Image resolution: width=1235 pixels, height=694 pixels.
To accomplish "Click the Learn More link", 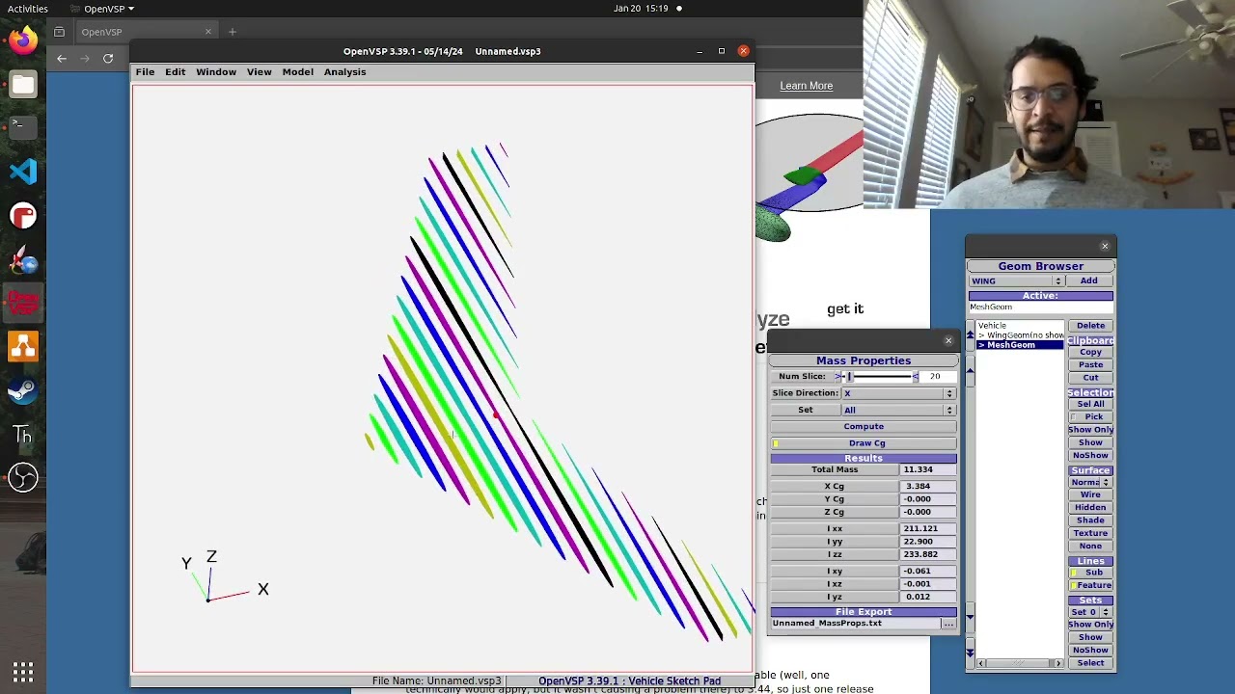I will [806, 86].
